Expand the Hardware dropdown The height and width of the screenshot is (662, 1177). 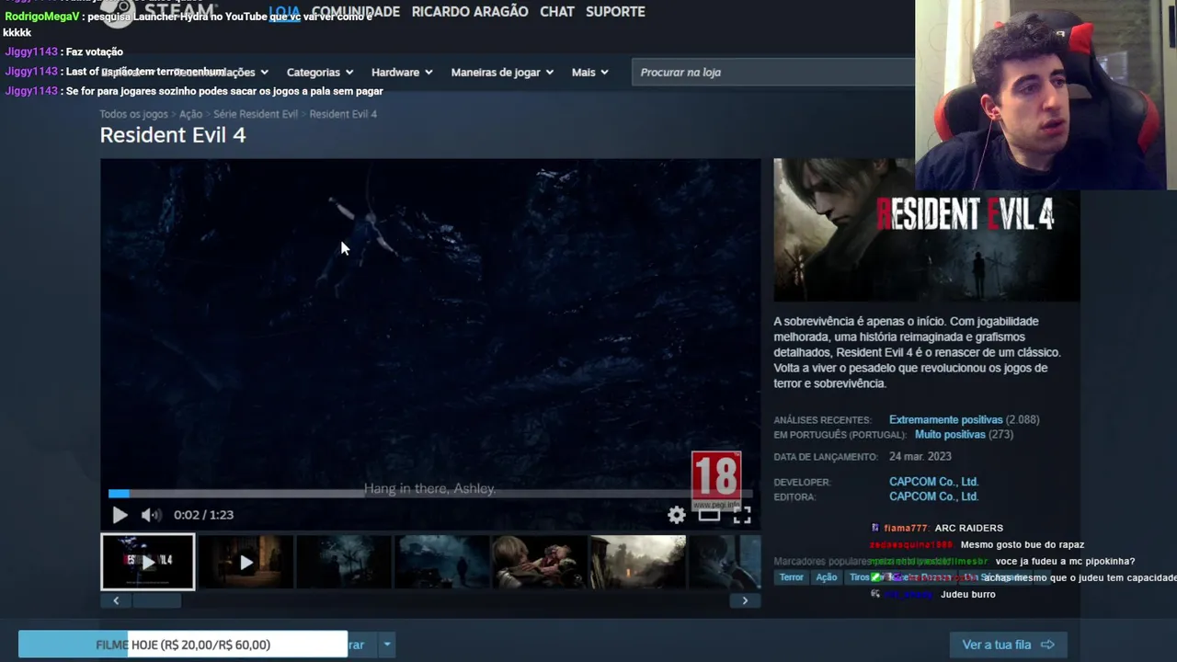(402, 72)
